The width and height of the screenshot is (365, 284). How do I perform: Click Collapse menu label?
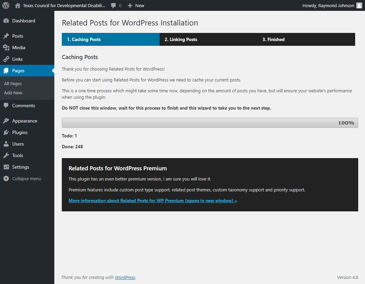26,178
